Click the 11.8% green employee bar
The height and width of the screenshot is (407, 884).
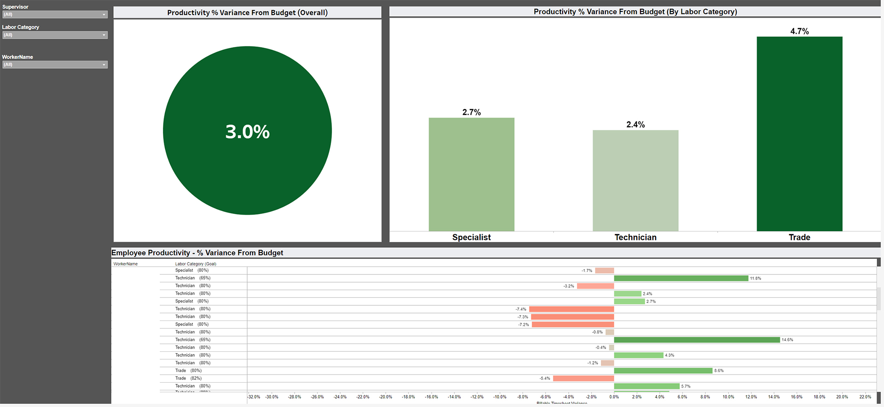tap(680, 279)
